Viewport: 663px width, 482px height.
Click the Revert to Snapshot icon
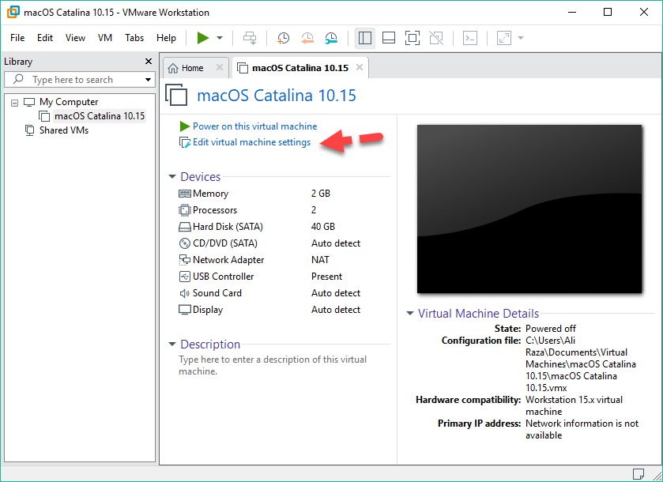(x=307, y=38)
